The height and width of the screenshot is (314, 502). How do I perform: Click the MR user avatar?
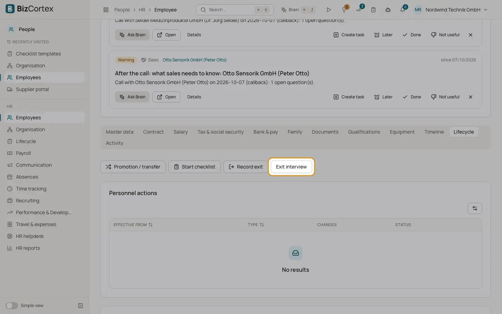pyautogui.click(x=418, y=10)
